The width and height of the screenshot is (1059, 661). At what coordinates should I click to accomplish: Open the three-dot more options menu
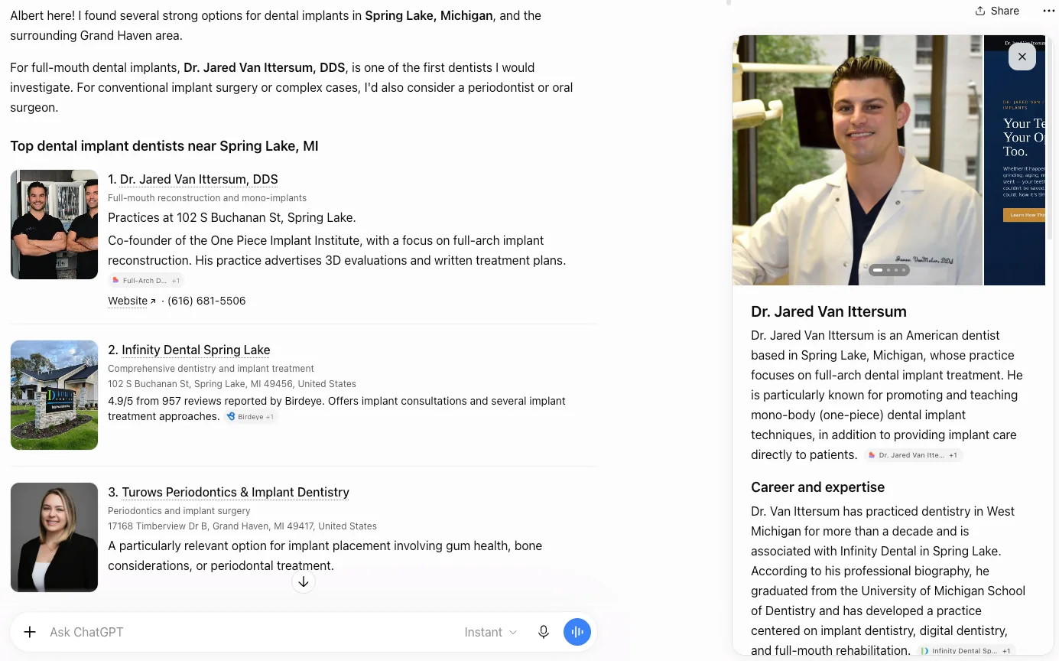coord(1048,11)
